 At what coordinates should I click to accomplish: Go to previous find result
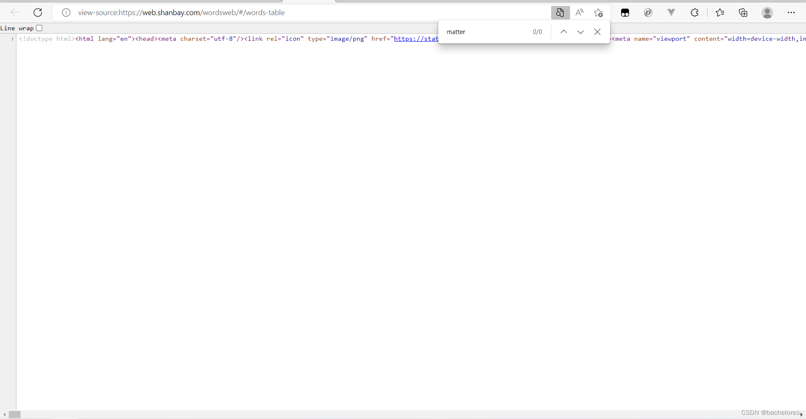pyautogui.click(x=564, y=32)
